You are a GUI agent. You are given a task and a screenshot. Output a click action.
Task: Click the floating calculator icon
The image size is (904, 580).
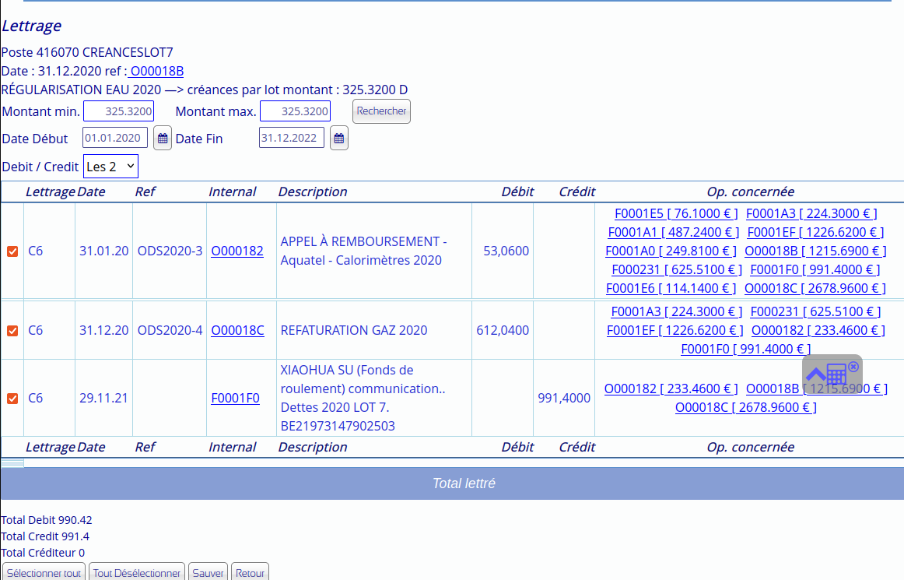837,374
